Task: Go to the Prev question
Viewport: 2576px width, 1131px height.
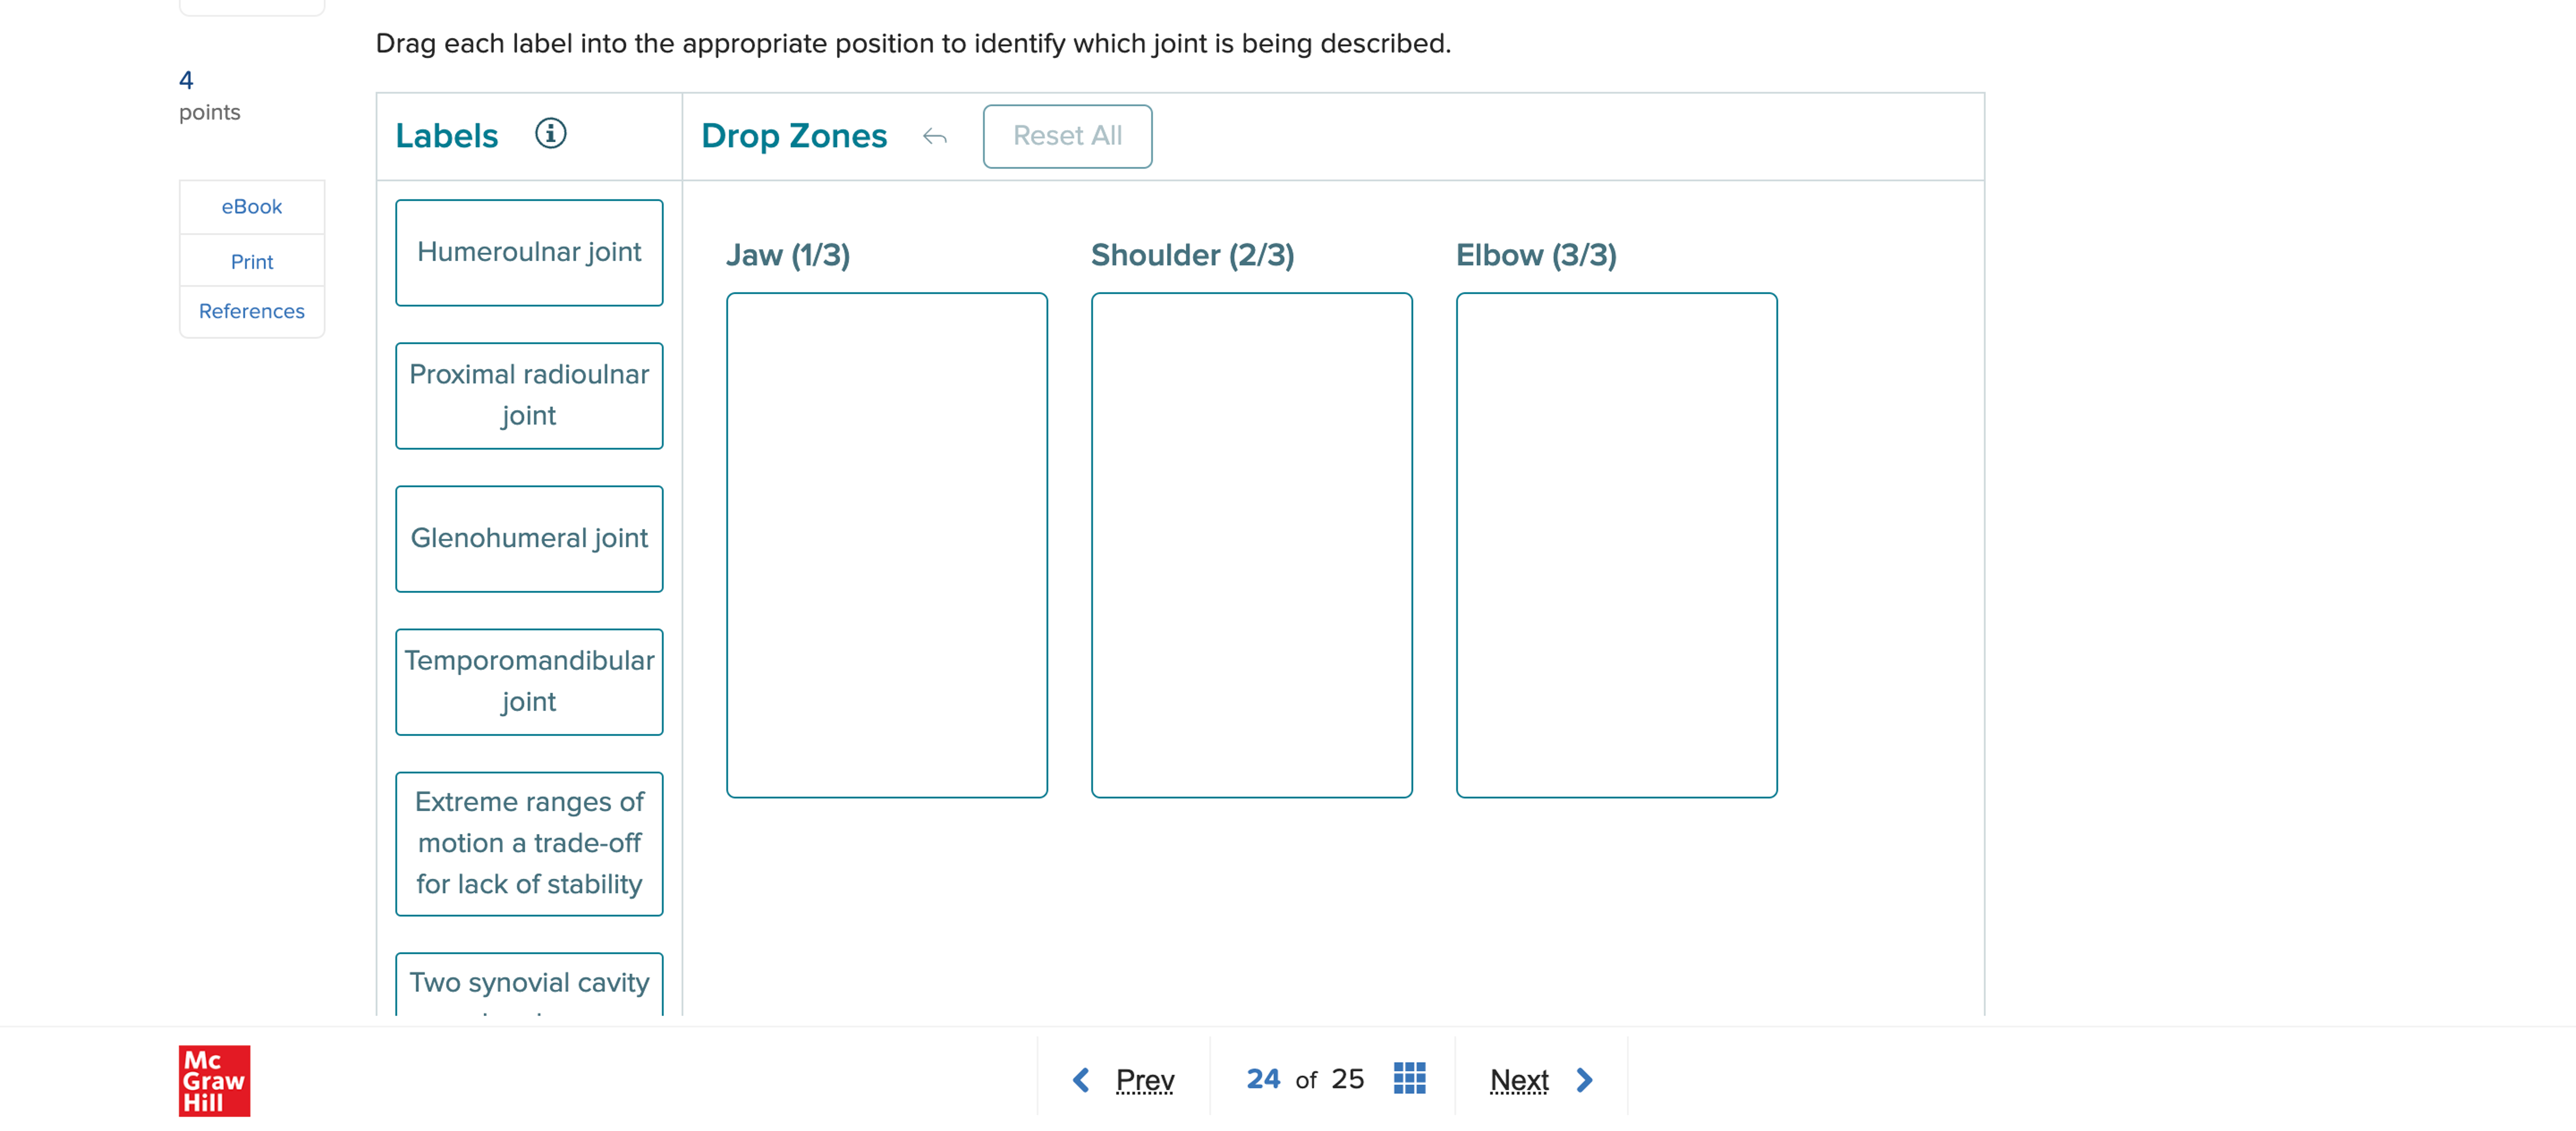Action: coord(1145,1079)
